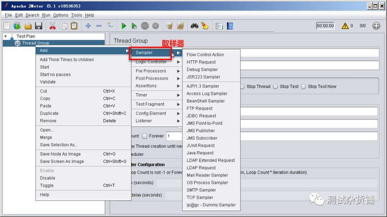Click the Paste clipboard icon
The image size is (387, 217).
pyautogui.click(x=74, y=26)
